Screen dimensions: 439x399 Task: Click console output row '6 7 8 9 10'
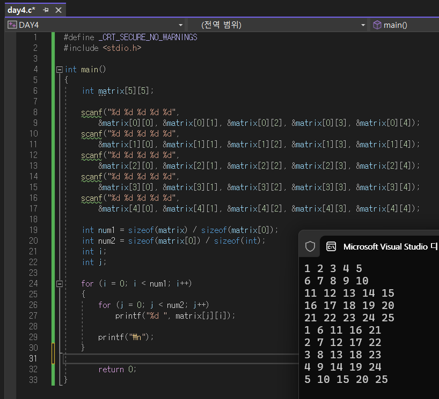click(x=336, y=281)
